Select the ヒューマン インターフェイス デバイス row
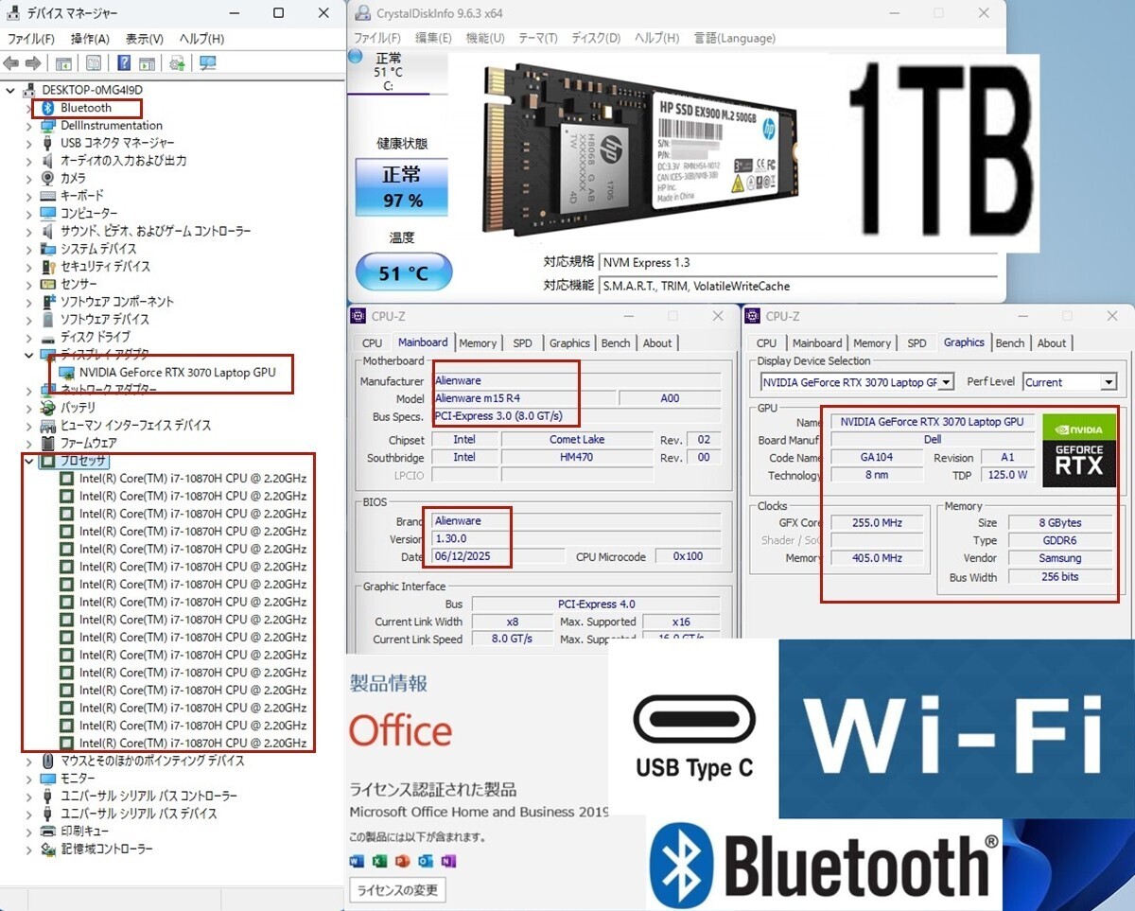Image resolution: width=1135 pixels, height=911 pixels. point(135,425)
